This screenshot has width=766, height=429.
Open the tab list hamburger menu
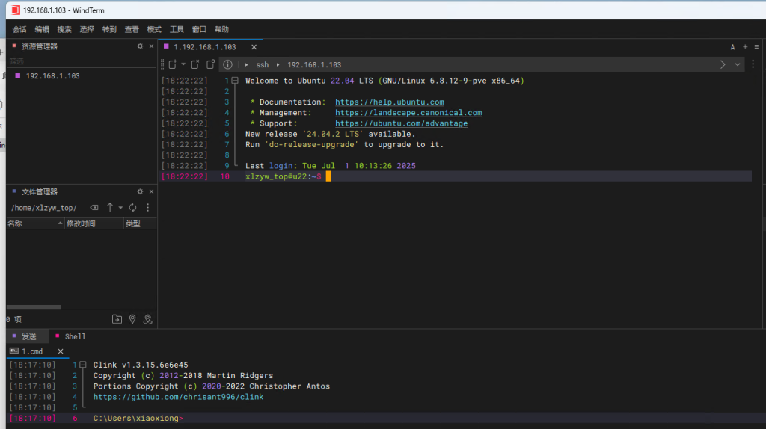pyautogui.click(x=756, y=47)
